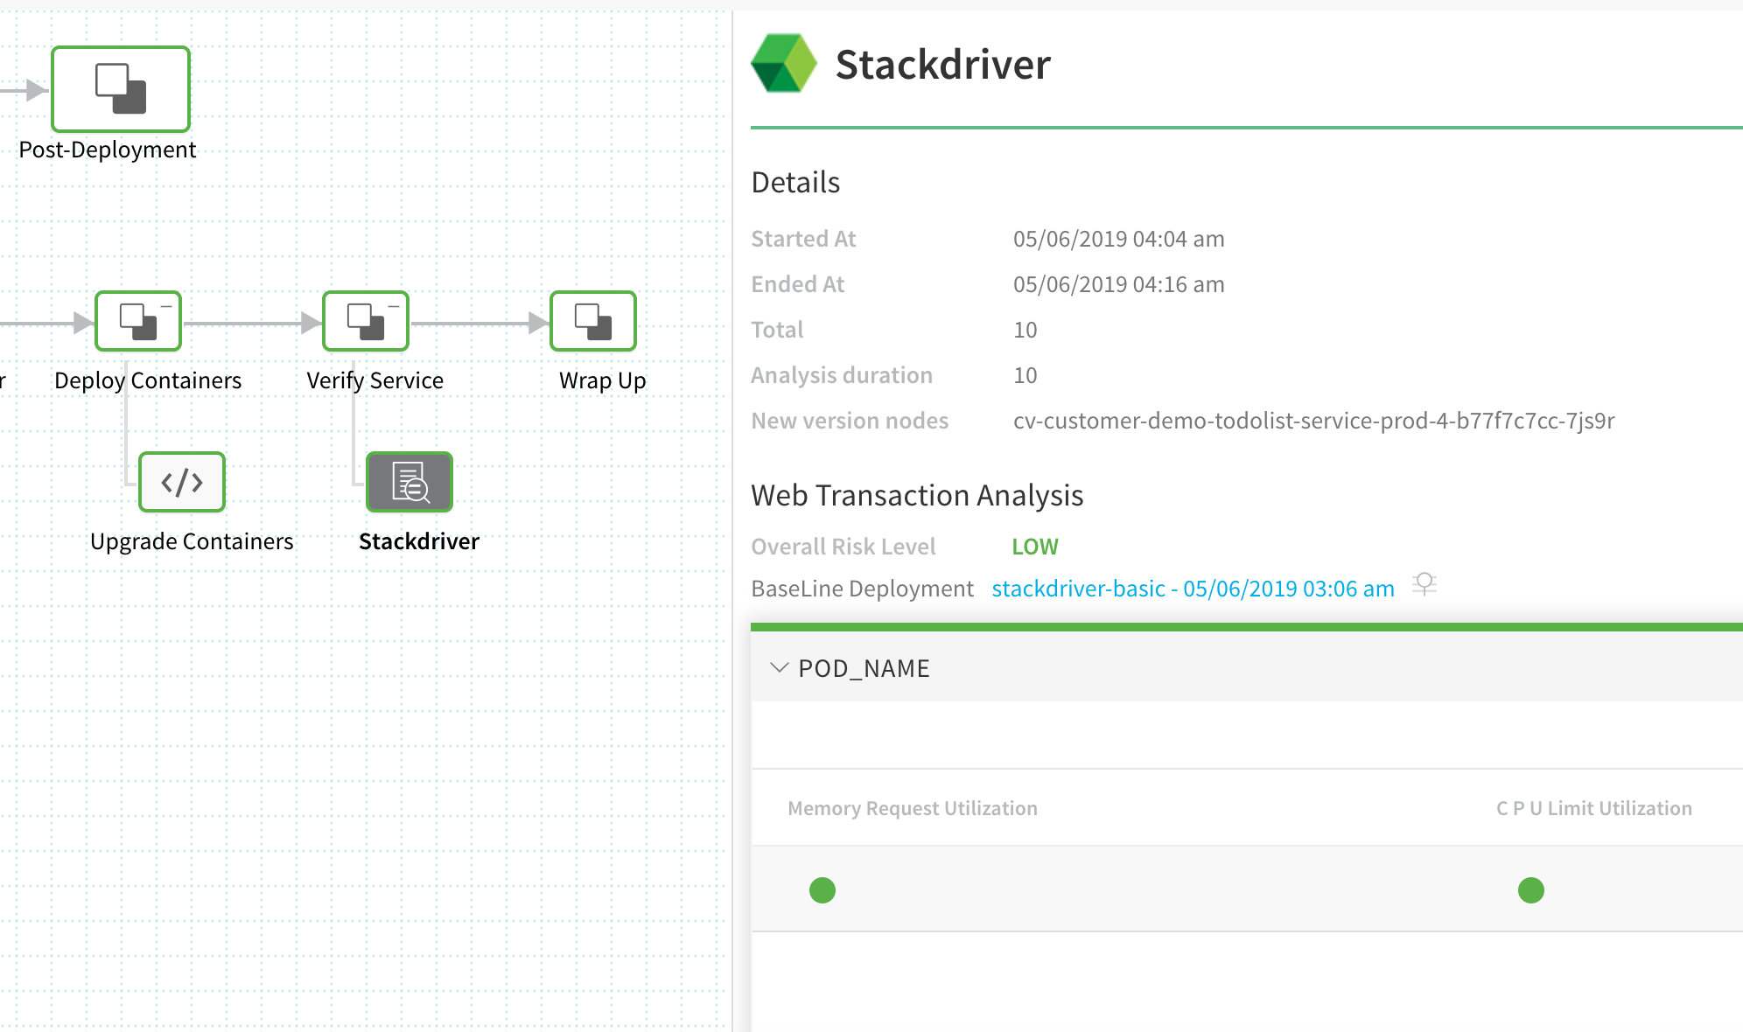Image resolution: width=1743 pixels, height=1032 pixels.
Task: Click the baseline pin icon next to deployment
Action: [1424, 584]
